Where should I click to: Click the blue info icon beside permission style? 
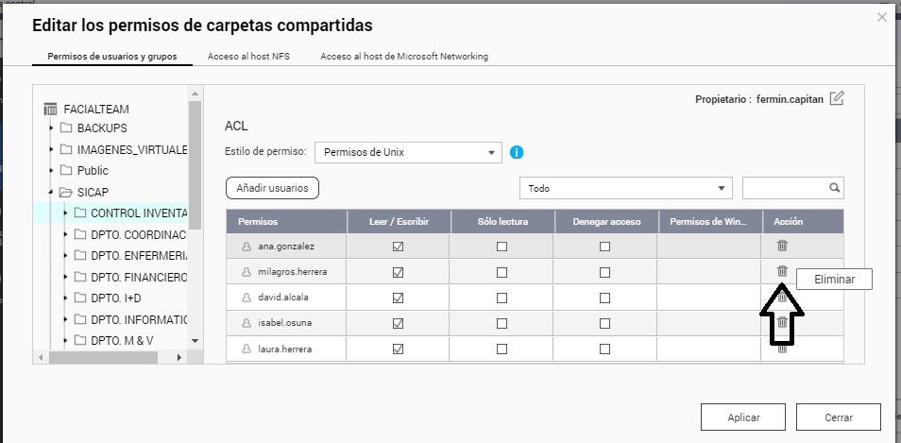517,152
